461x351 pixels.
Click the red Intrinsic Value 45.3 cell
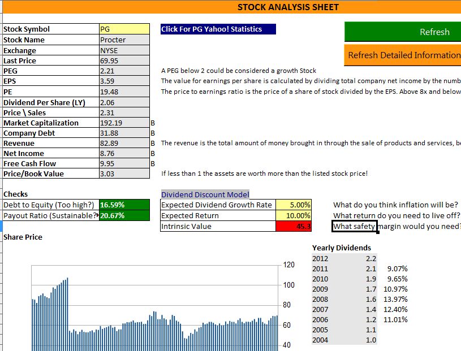click(294, 227)
